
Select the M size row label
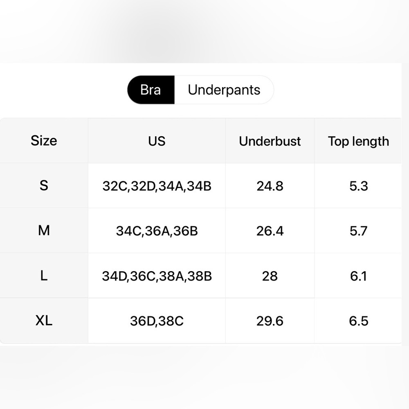44,231
